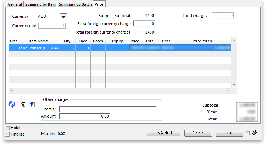Confirm with the OK button
Viewport: 266px width, 144px height.
[x=229, y=133]
